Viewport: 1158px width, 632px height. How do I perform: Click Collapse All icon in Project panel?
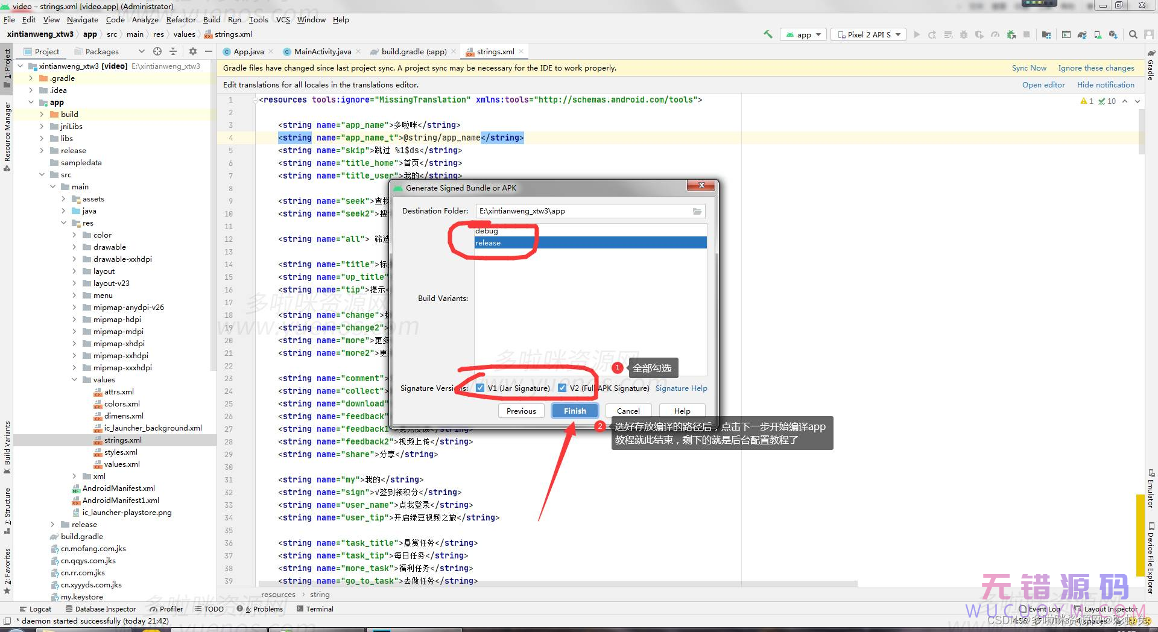pyautogui.click(x=173, y=51)
